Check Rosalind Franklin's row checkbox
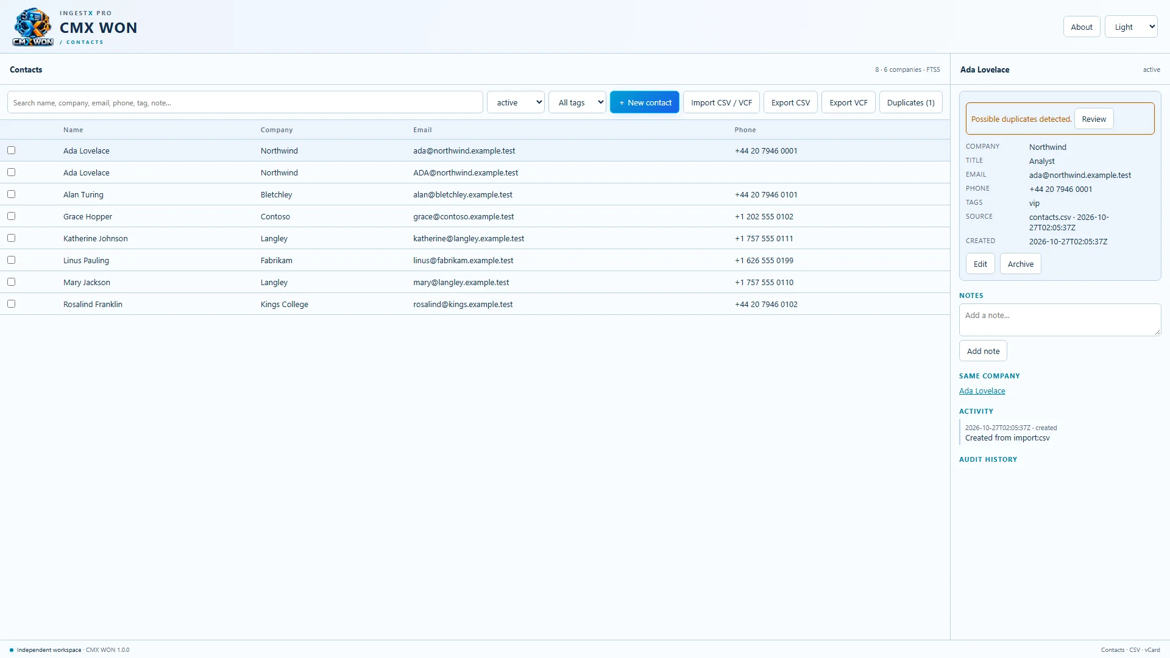The height and width of the screenshot is (658, 1170). click(x=11, y=304)
